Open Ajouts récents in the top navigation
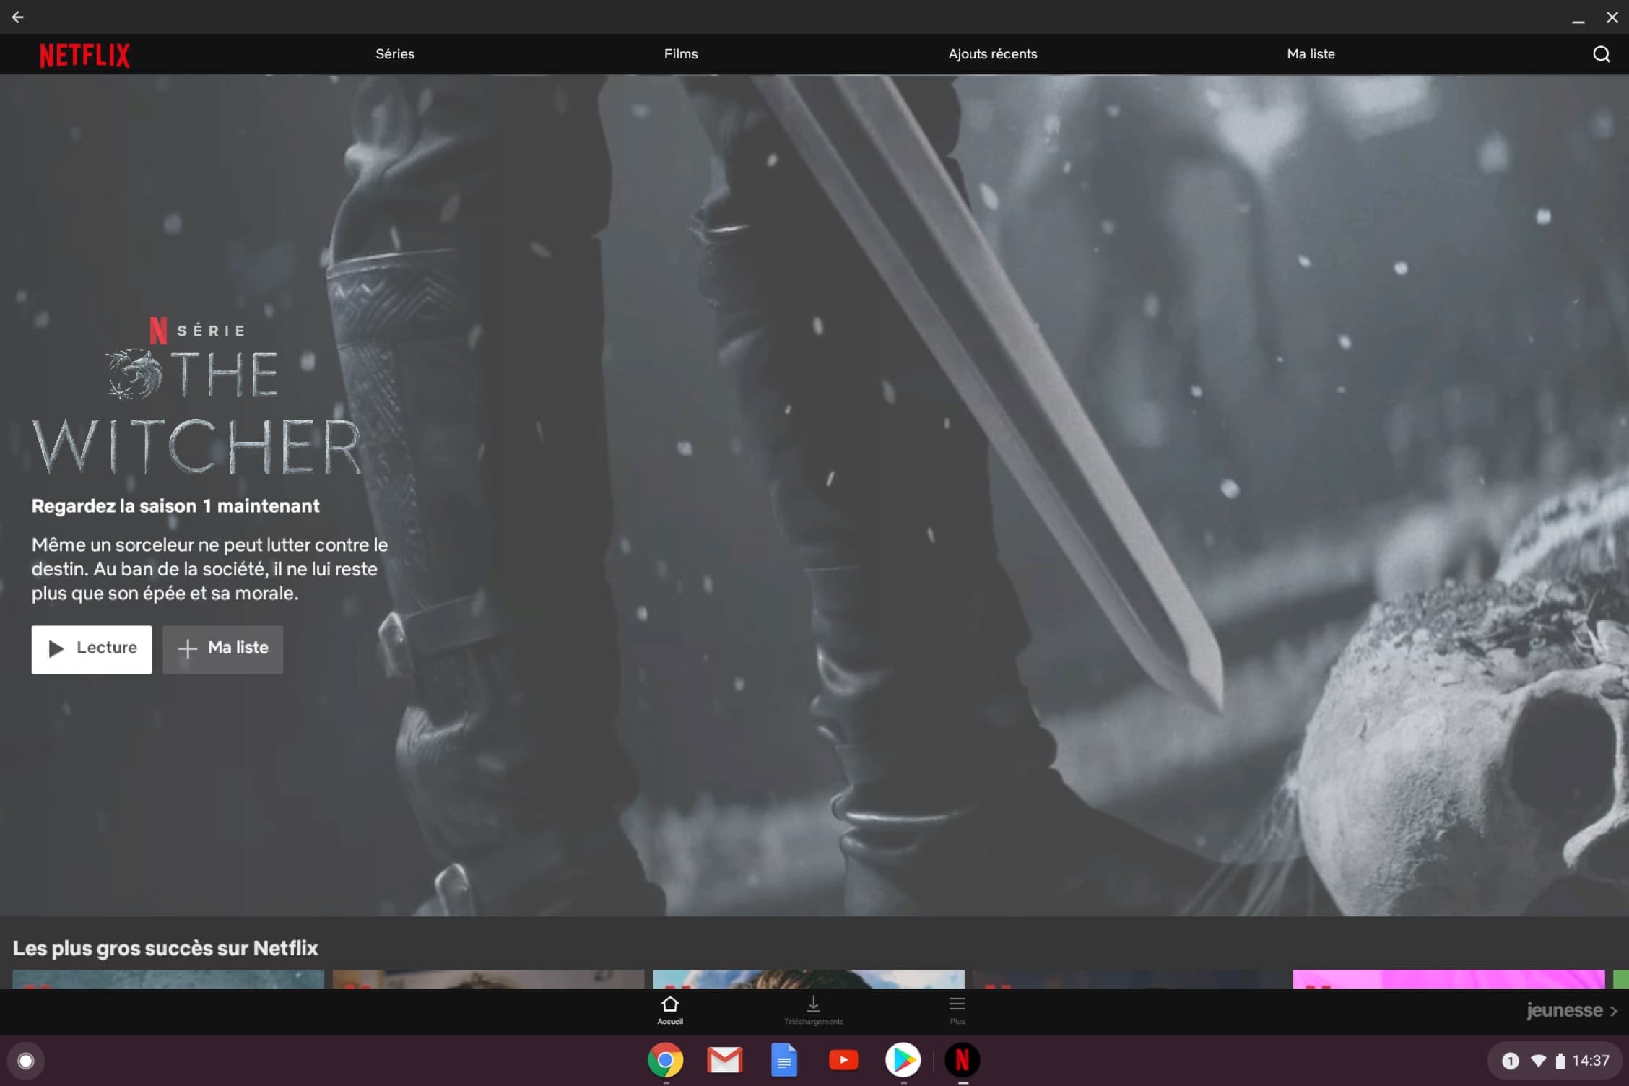The height and width of the screenshot is (1086, 1629). 992,54
